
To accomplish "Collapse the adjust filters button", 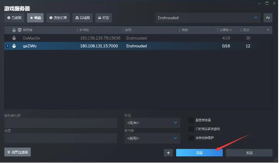I will [x=18, y=152].
